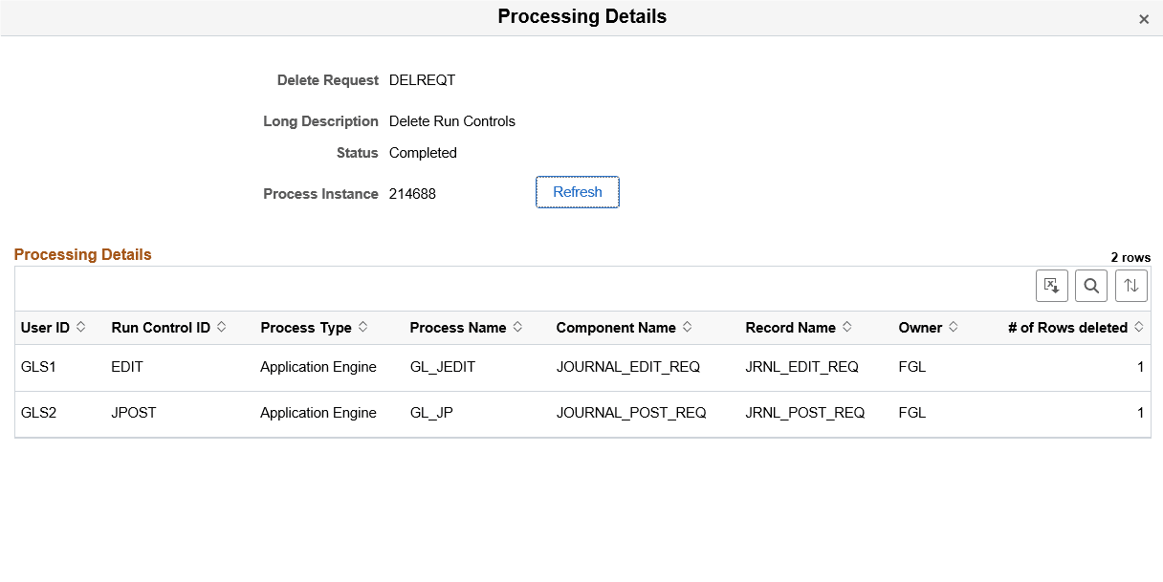Click the GL_JEDIT process name cell

pos(442,367)
